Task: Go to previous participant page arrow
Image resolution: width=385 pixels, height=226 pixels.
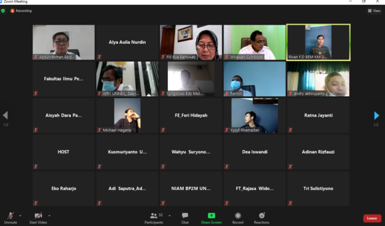Action: 5,115
